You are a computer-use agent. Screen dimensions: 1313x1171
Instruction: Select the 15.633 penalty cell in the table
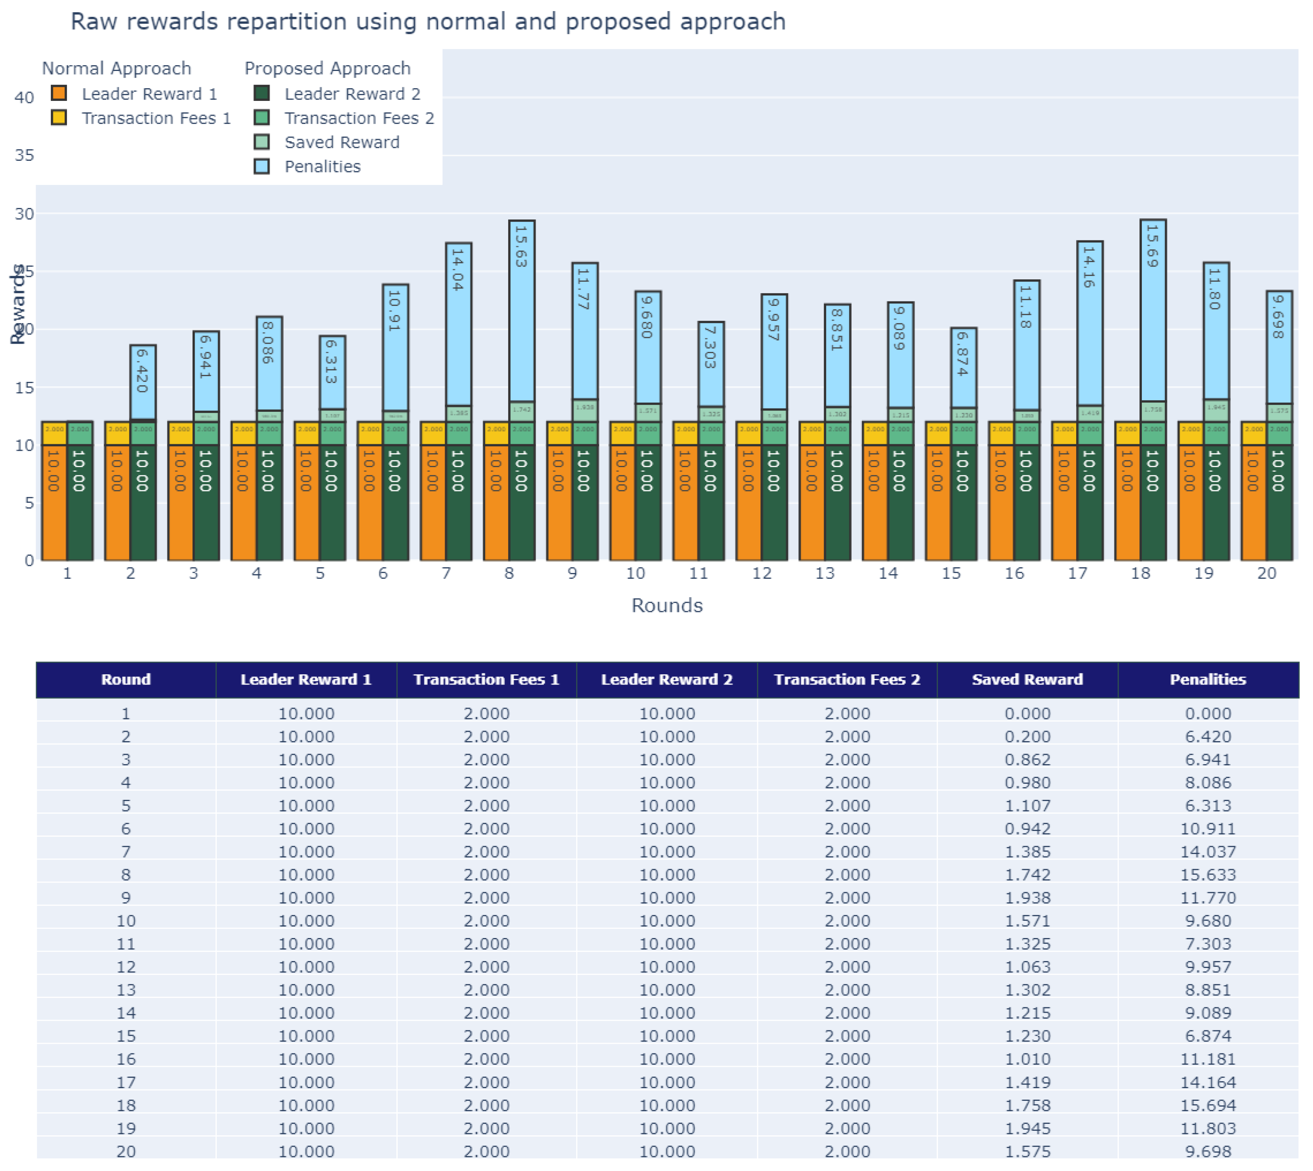(x=1208, y=874)
